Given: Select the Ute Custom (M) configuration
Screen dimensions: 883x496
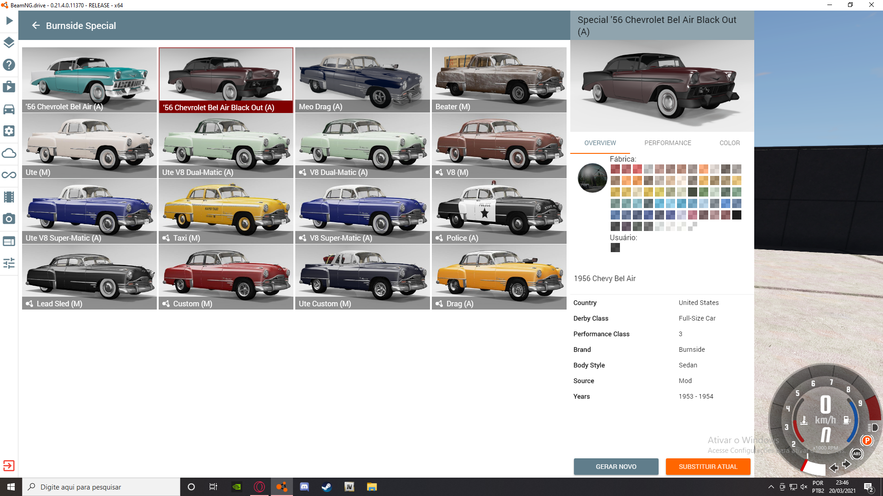Looking at the screenshot, I should [362, 277].
